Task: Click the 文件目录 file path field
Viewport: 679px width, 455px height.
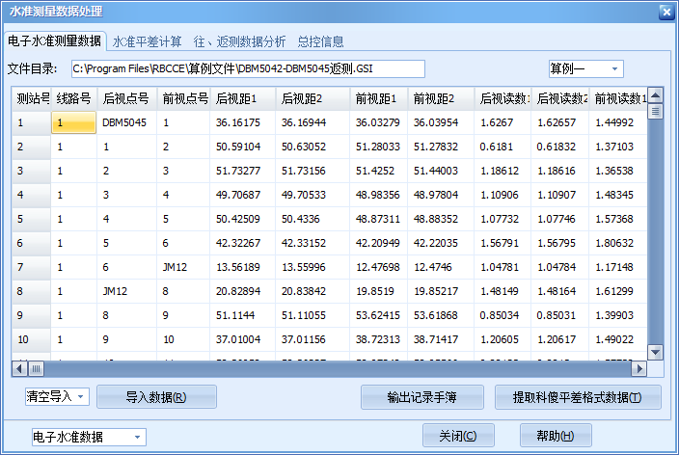Action: click(x=247, y=69)
